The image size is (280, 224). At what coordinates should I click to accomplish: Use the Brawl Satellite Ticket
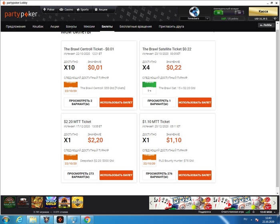(195, 102)
